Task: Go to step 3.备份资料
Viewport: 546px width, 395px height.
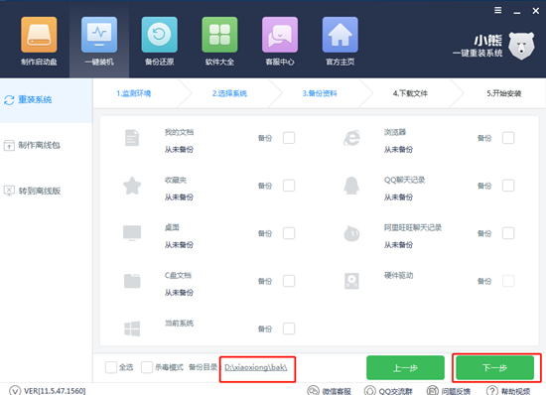Action: [320, 93]
